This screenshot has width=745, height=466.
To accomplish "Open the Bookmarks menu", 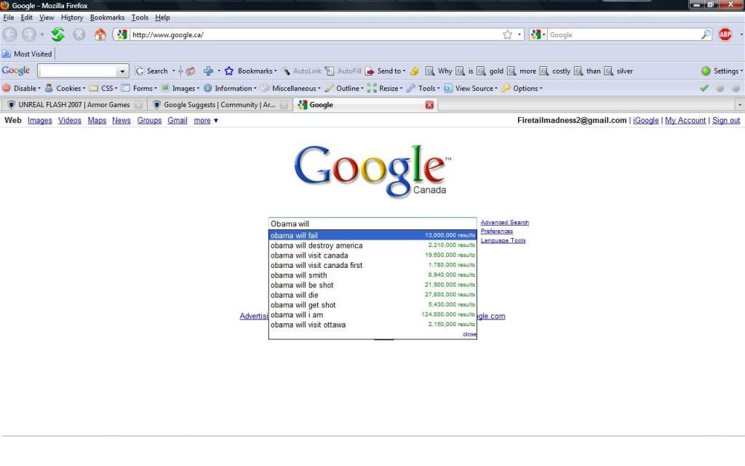I will pos(108,17).
